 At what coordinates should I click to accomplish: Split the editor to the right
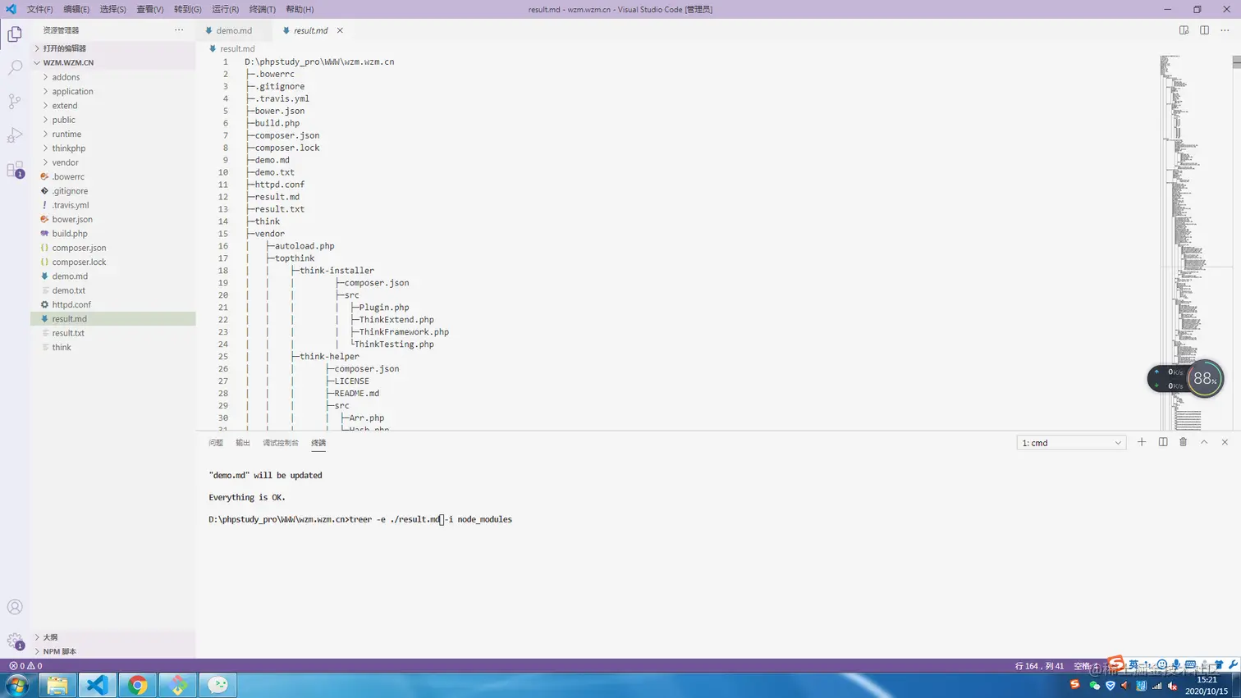pos(1204,30)
